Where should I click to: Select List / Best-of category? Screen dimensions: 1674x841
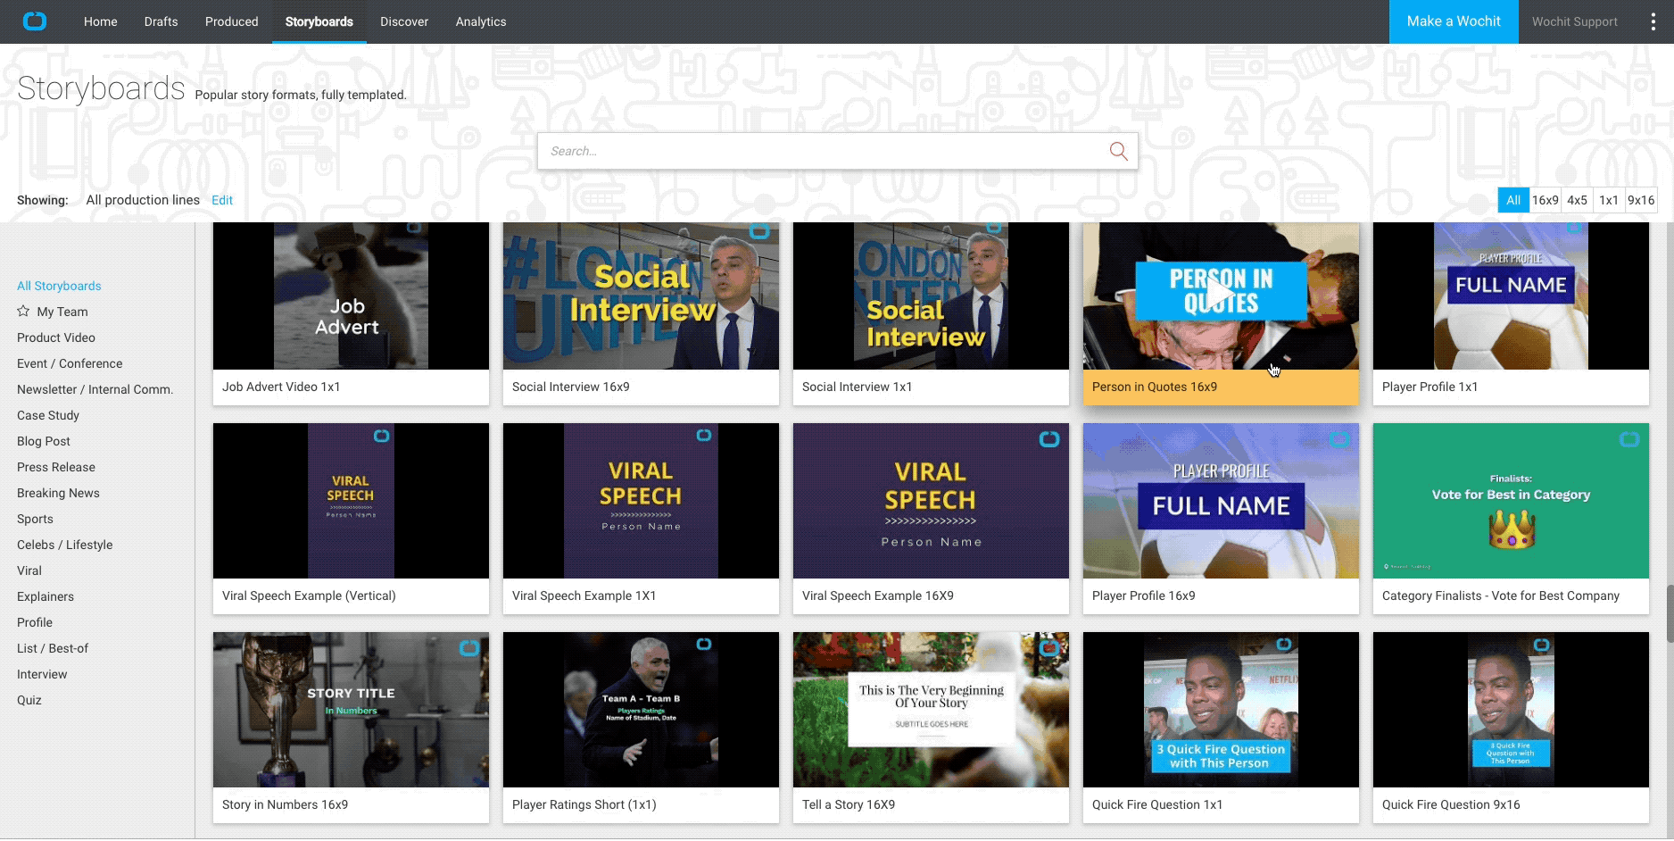click(x=53, y=648)
